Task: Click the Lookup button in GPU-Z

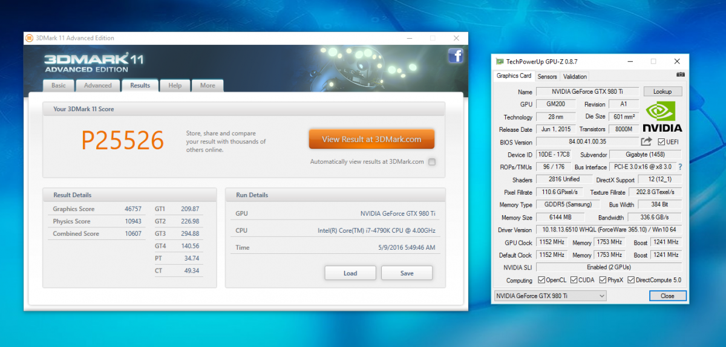Action: click(x=662, y=92)
